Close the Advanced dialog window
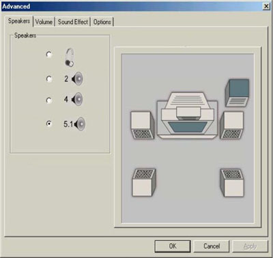The image size is (273, 258). coord(266,6)
